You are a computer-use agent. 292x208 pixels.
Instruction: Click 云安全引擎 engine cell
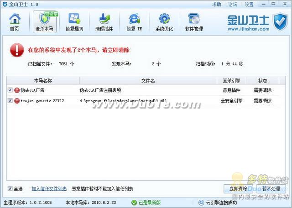click(x=232, y=101)
